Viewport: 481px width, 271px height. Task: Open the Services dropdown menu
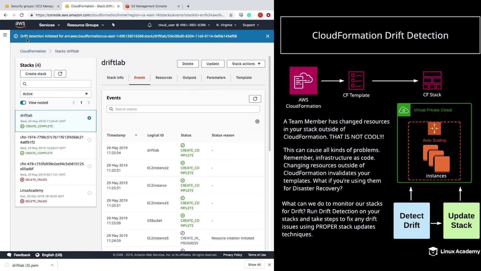click(49, 25)
